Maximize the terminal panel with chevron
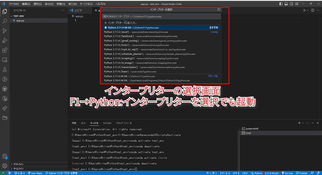The width and height of the screenshot is (322, 175). (313, 123)
